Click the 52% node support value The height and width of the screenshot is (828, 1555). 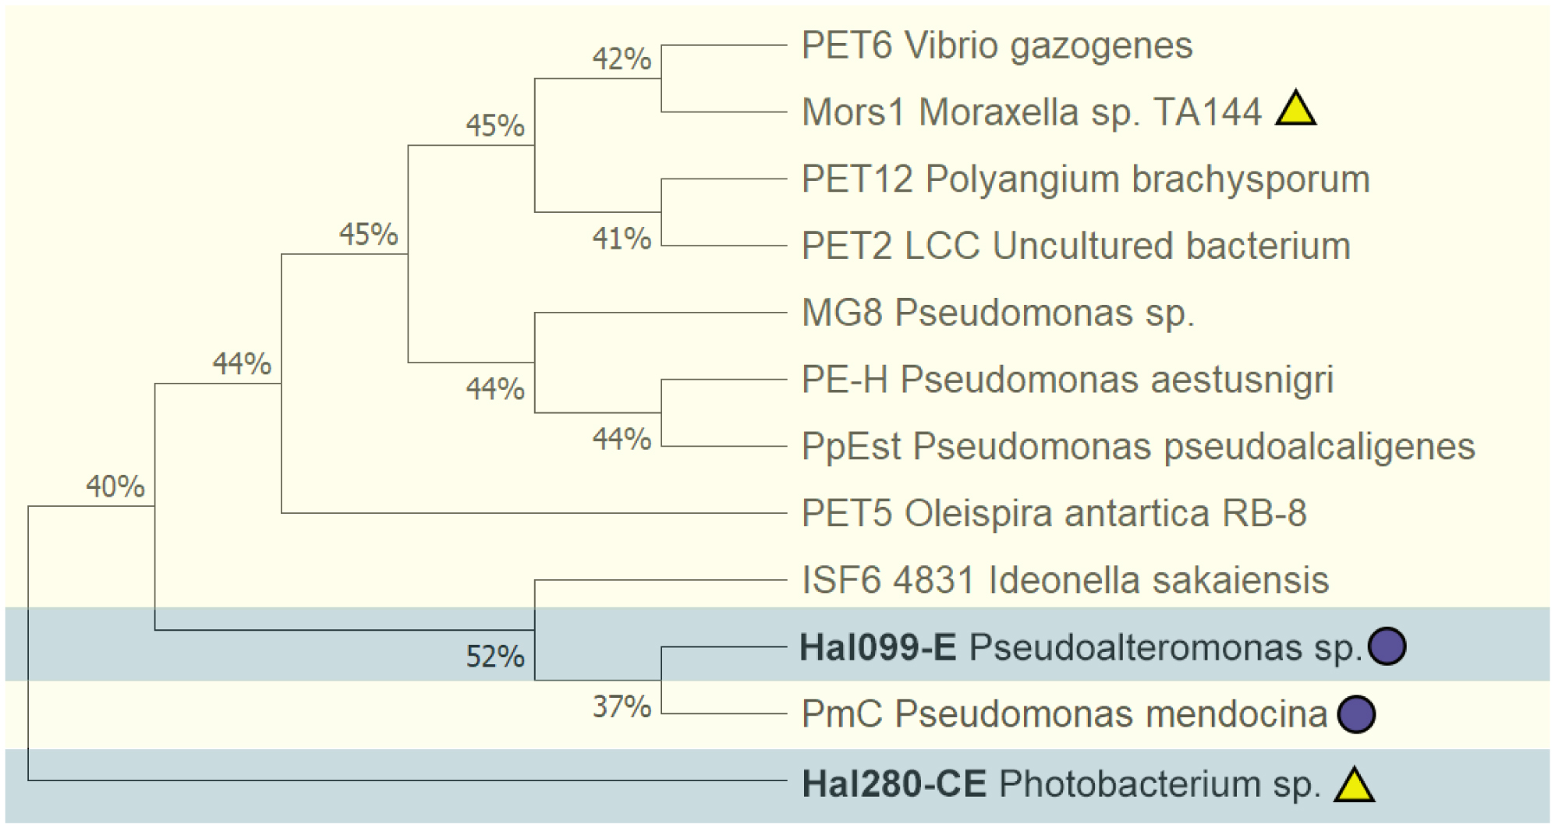[x=494, y=656]
